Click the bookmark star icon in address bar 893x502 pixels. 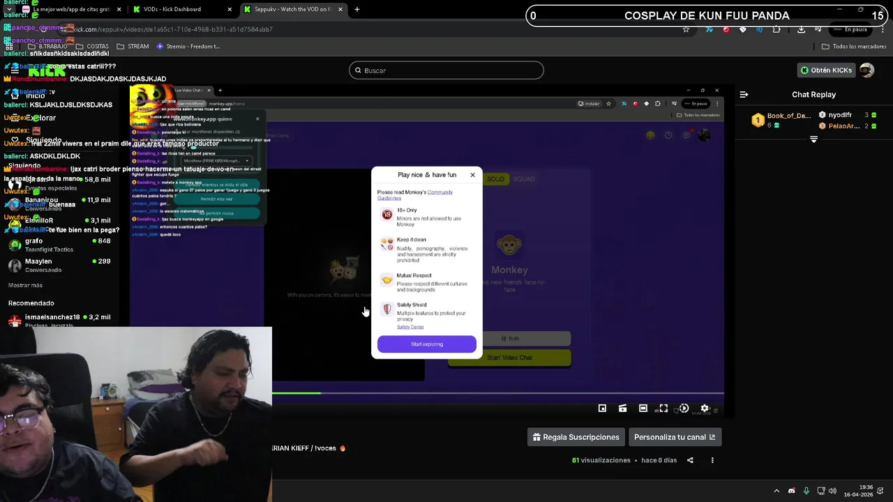(x=686, y=29)
